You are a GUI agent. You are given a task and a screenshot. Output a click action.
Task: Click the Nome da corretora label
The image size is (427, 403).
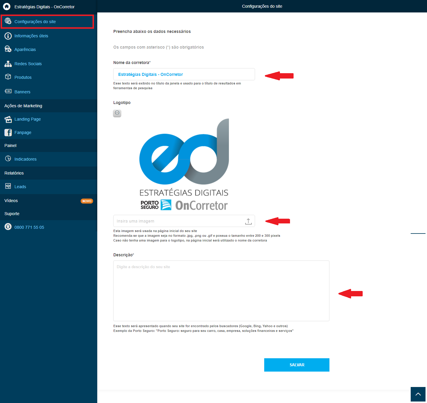pos(132,63)
